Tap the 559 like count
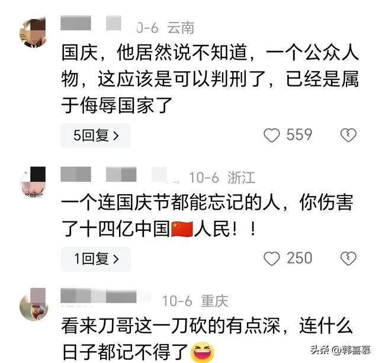 [300, 135]
